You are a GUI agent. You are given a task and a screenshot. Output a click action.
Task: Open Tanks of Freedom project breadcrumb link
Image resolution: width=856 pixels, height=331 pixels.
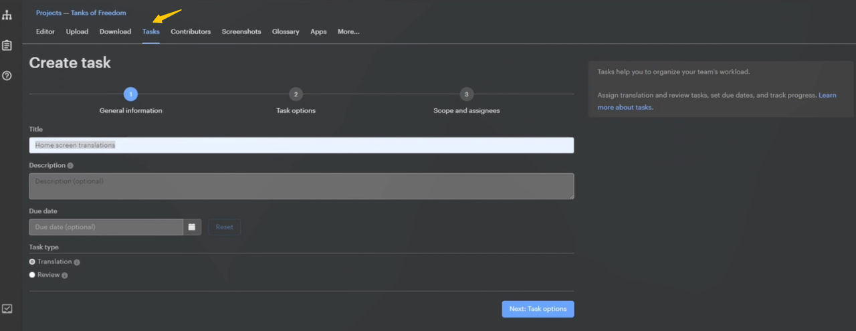coord(98,13)
